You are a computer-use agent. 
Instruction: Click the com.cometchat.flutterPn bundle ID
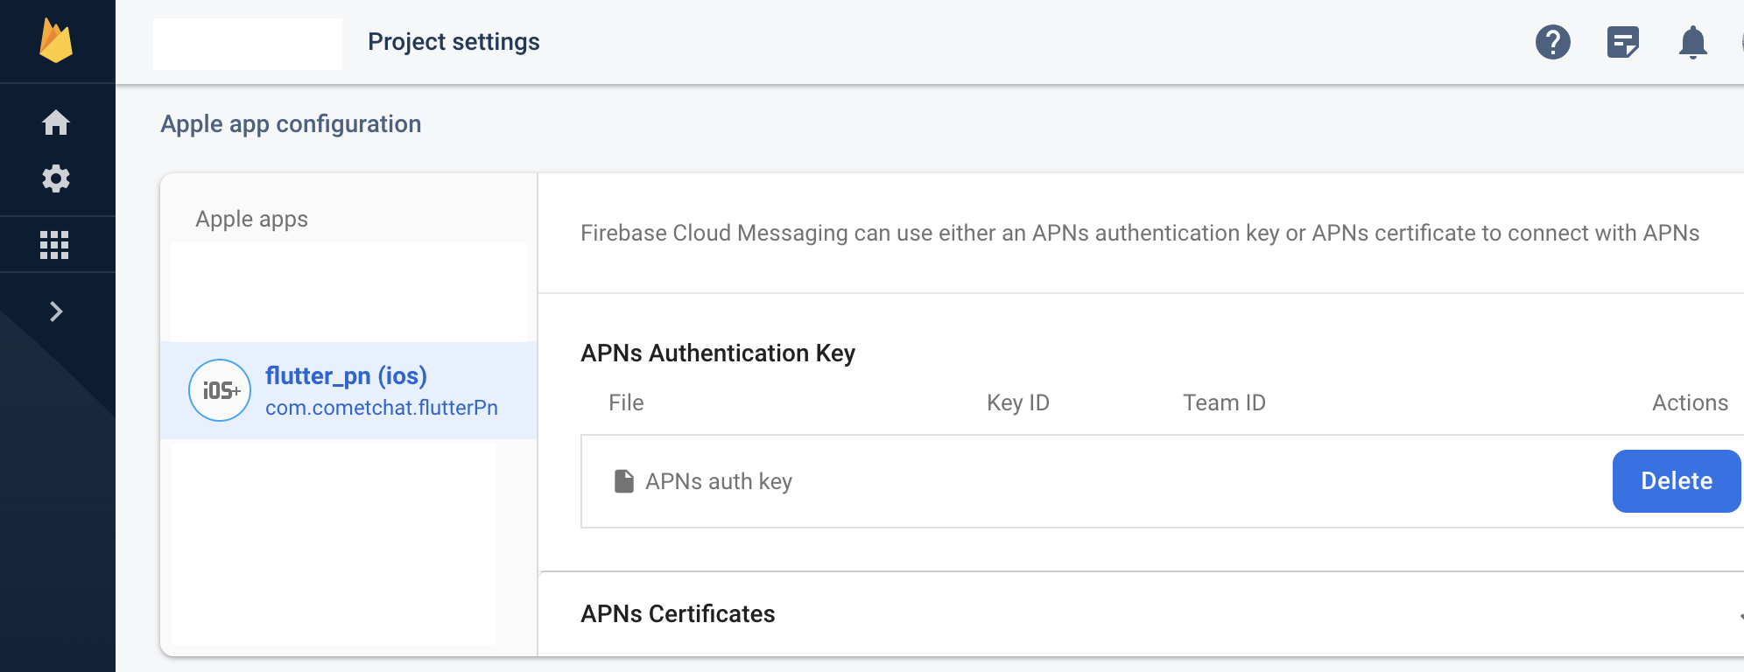coord(381,408)
